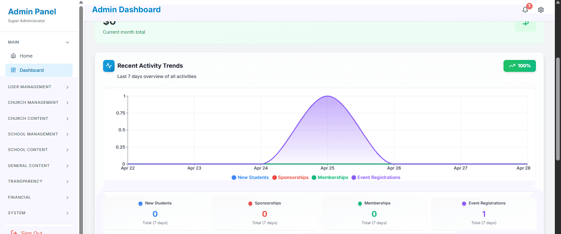Toggle Sponsorships series in chart legend
The height and width of the screenshot is (234, 561).
pos(290,177)
